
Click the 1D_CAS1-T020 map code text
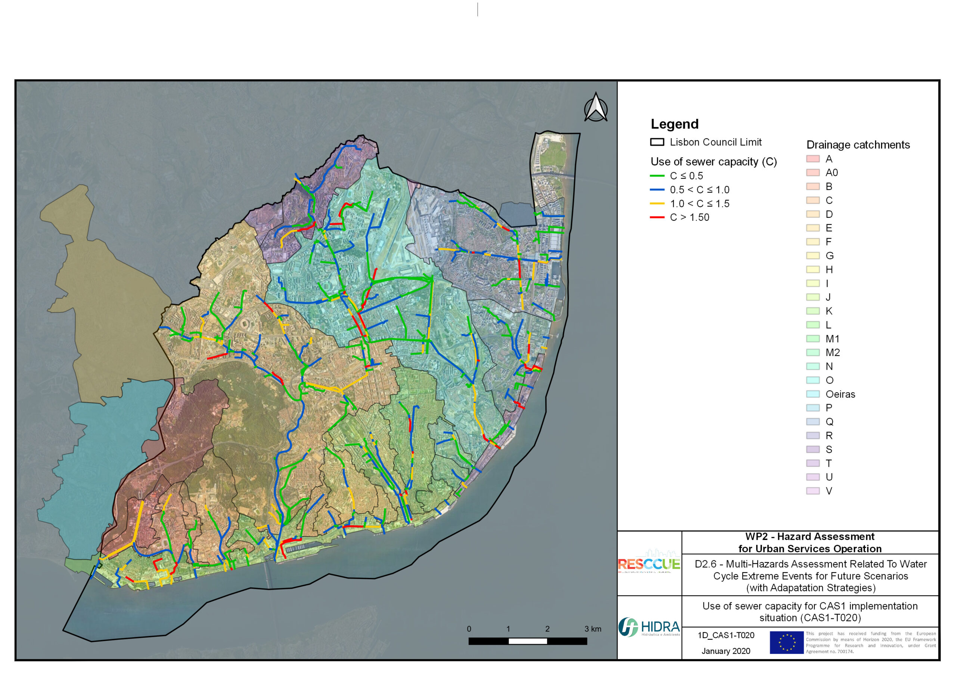click(726, 635)
